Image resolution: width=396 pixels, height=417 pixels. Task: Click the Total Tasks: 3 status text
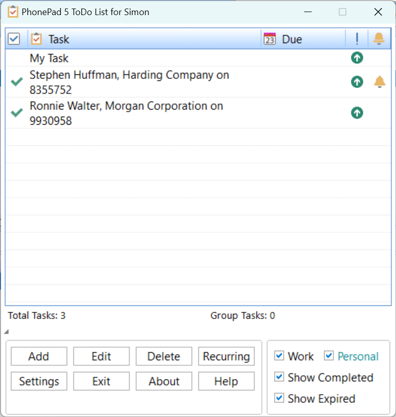(x=37, y=315)
